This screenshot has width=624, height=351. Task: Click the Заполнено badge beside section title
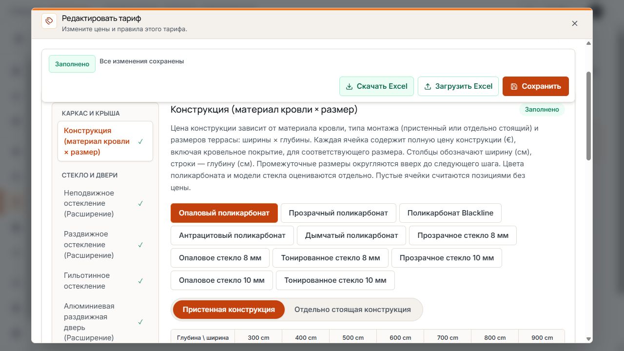pos(542,109)
